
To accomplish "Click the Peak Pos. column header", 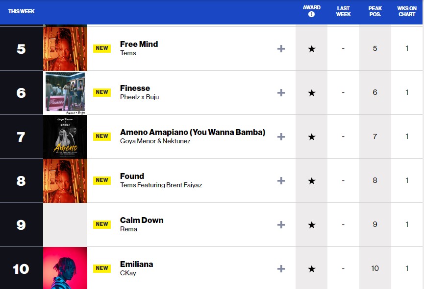I will pyautogui.click(x=375, y=11).
